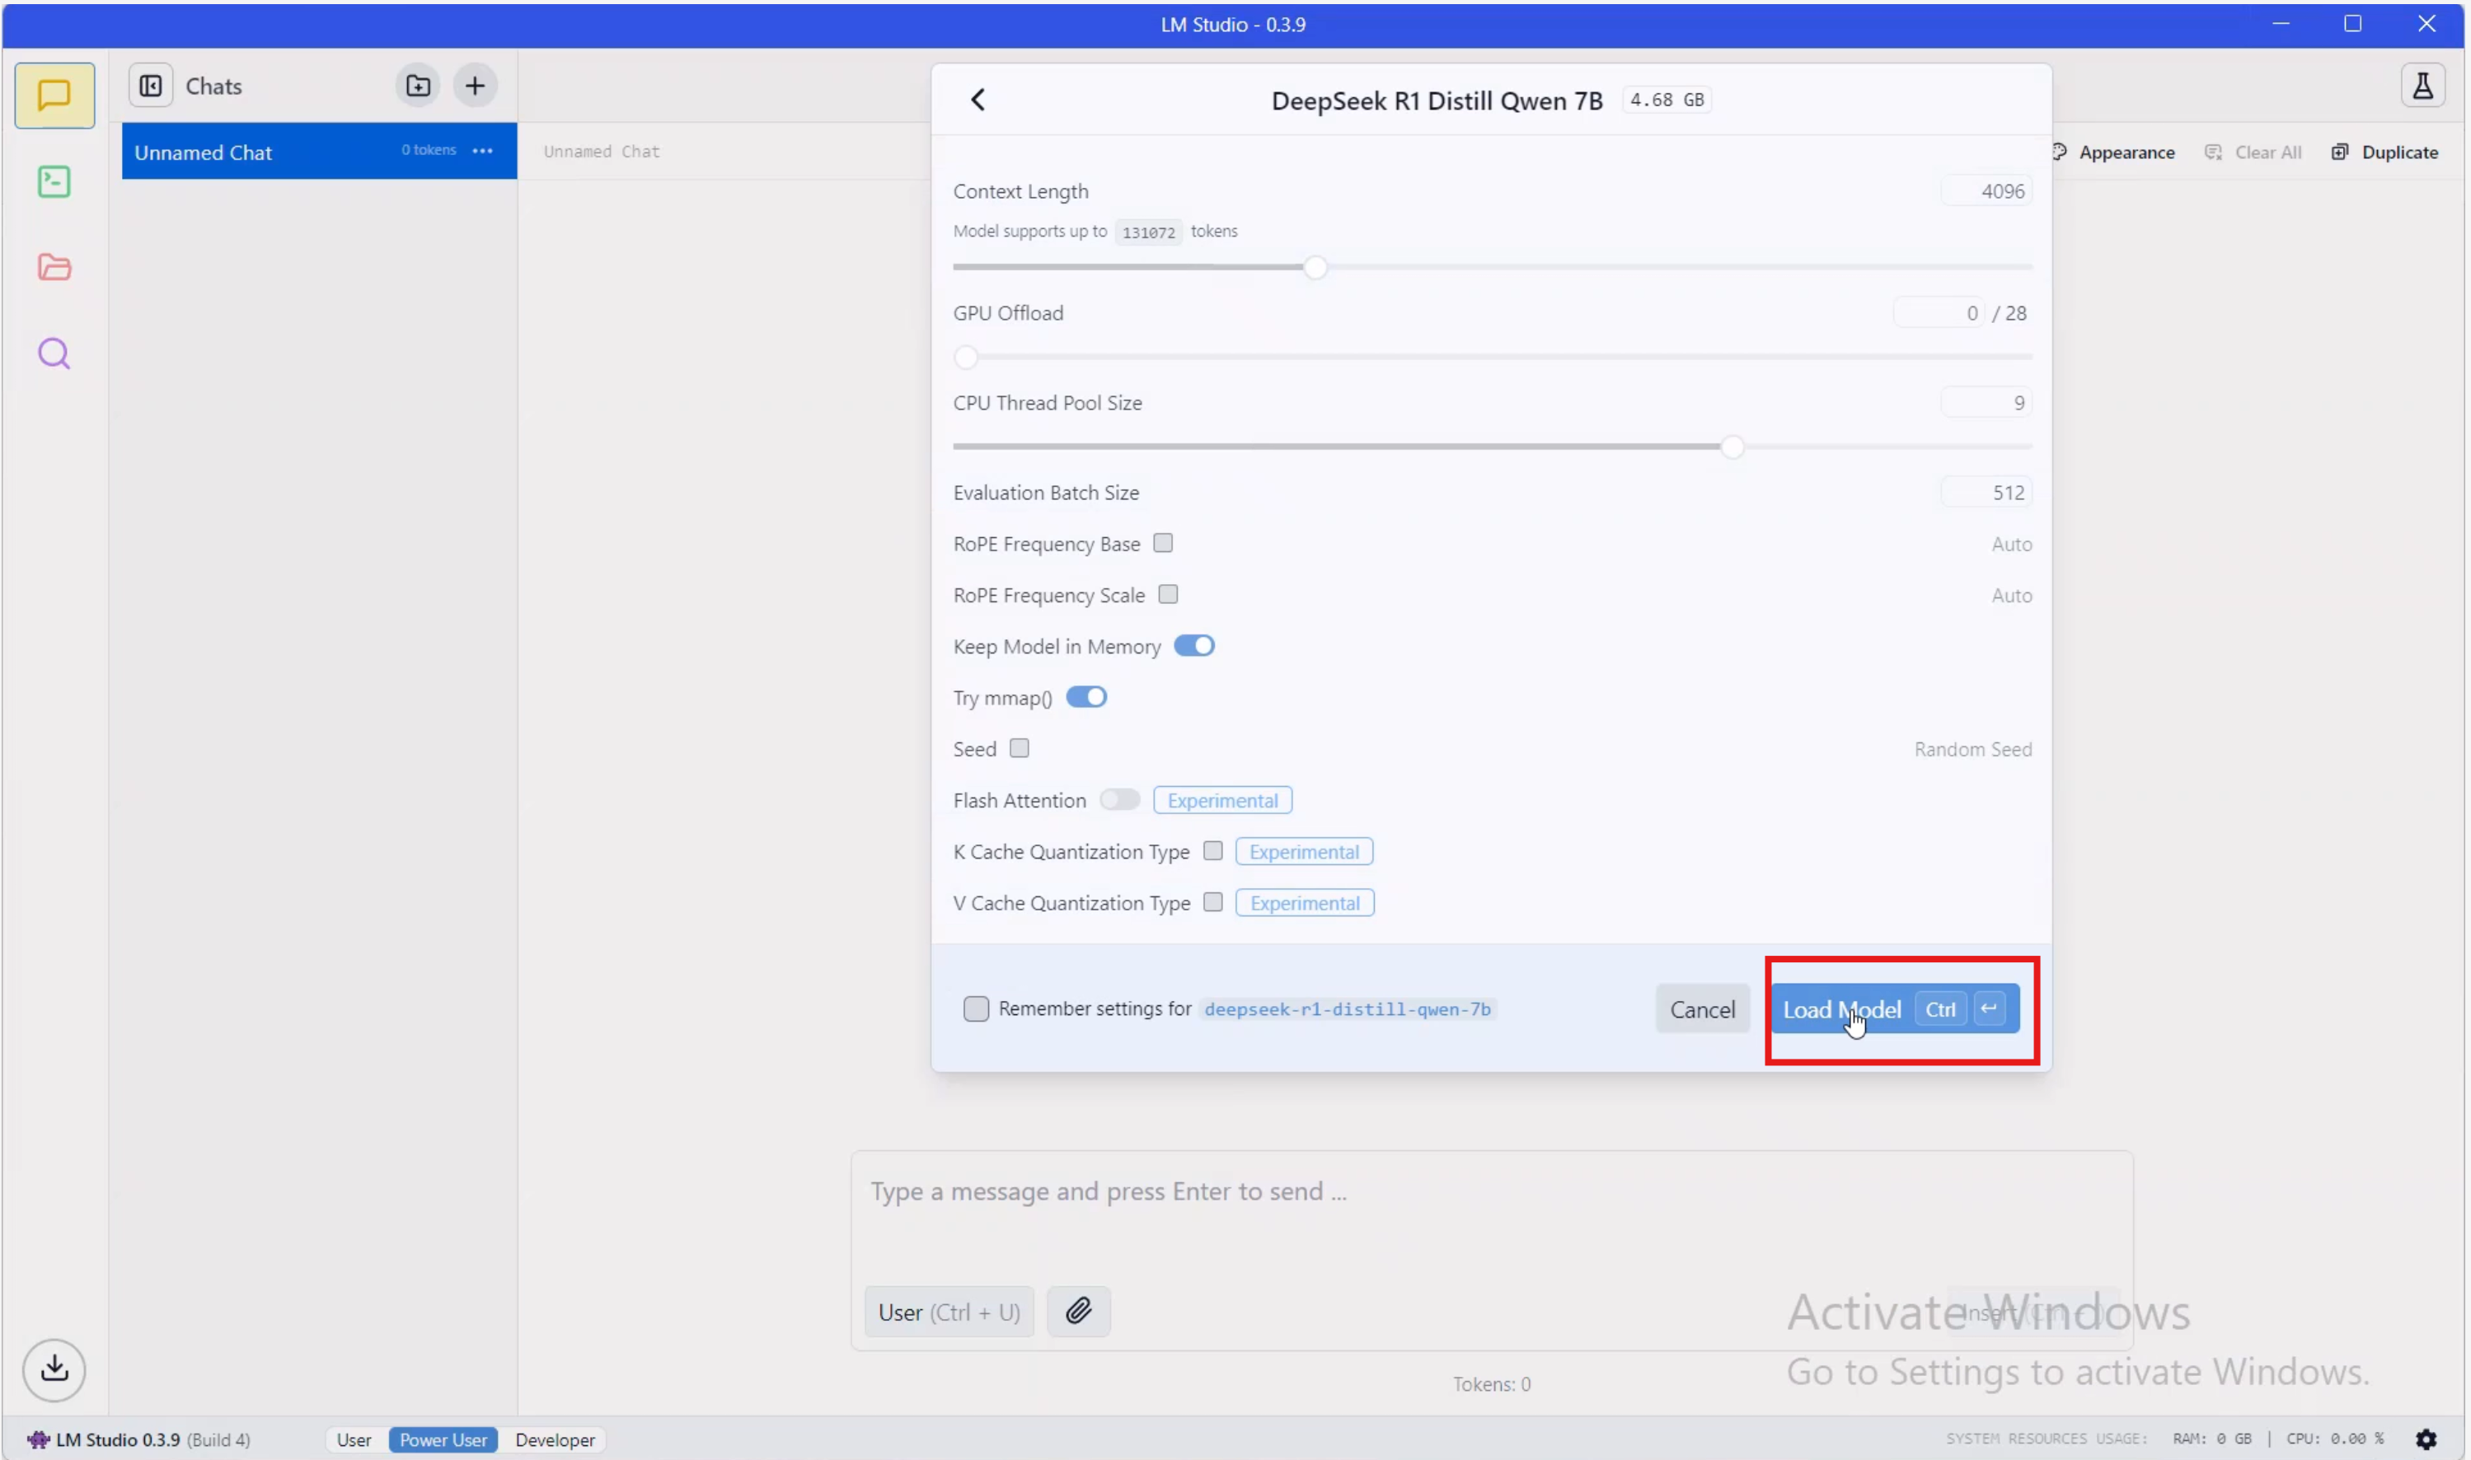The width and height of the screenshot is (2471, 1460).
Task: Check the Seed checkbox
Action: pyautogui.click(x=1020, y=747)
